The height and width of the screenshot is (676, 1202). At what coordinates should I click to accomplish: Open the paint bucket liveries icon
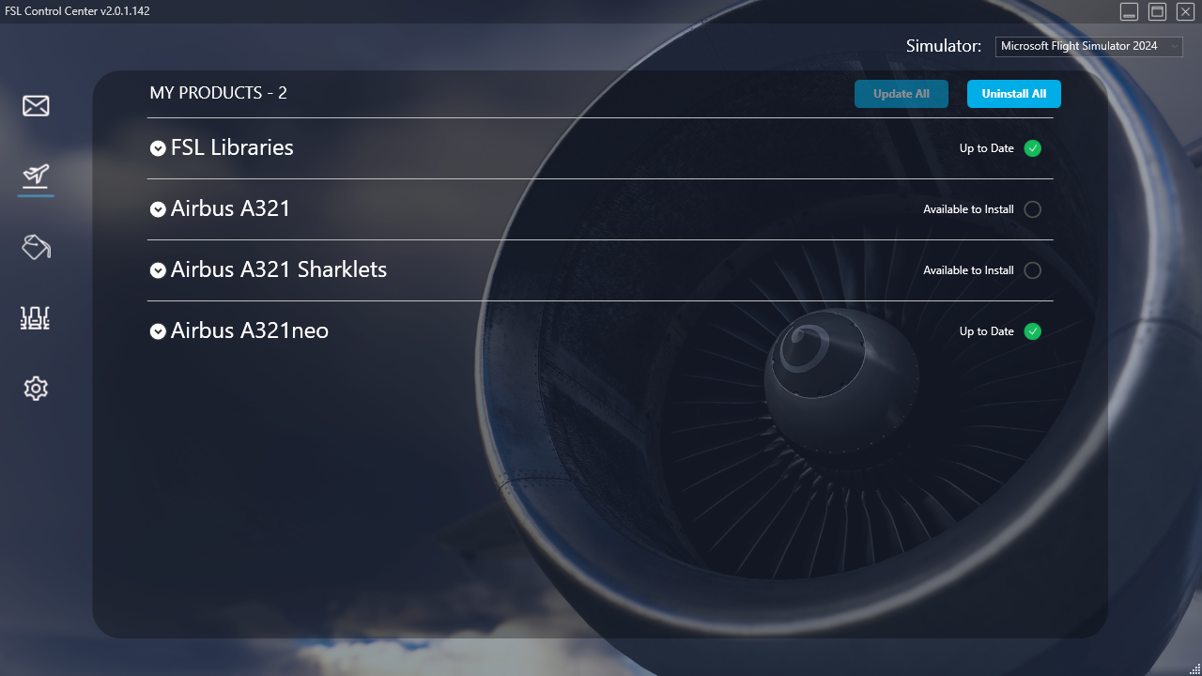point(36,247)
